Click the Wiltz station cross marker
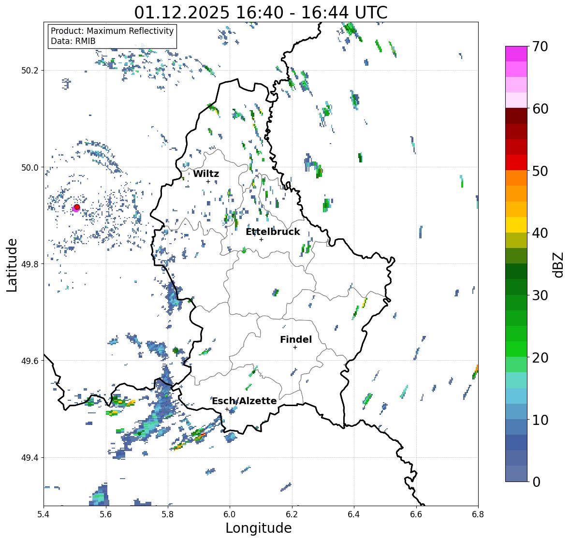 pos(208,181)
